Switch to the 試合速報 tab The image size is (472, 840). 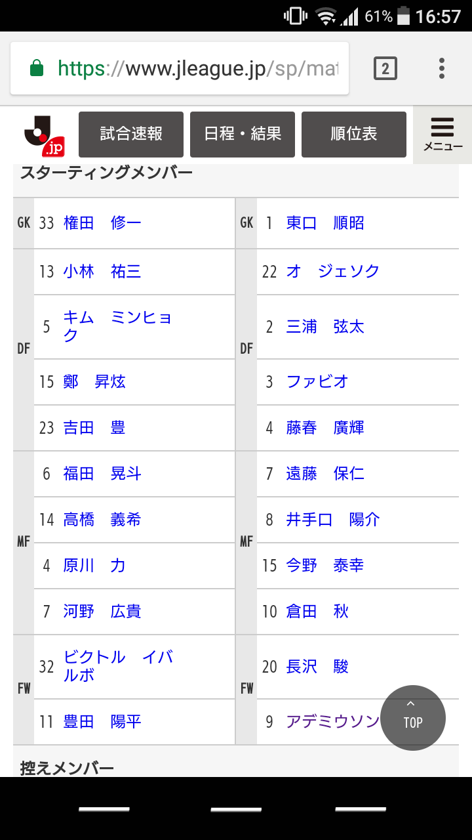coord(131,135)
